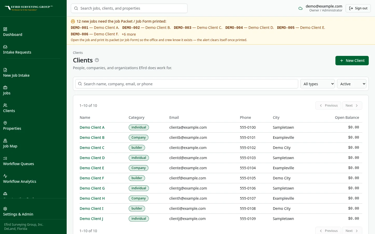Sign out of the account

coord(358,8)
